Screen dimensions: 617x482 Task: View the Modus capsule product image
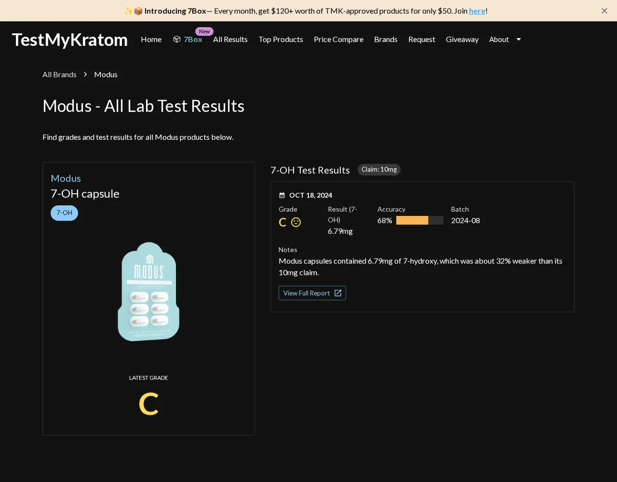(x=149, y=291)
